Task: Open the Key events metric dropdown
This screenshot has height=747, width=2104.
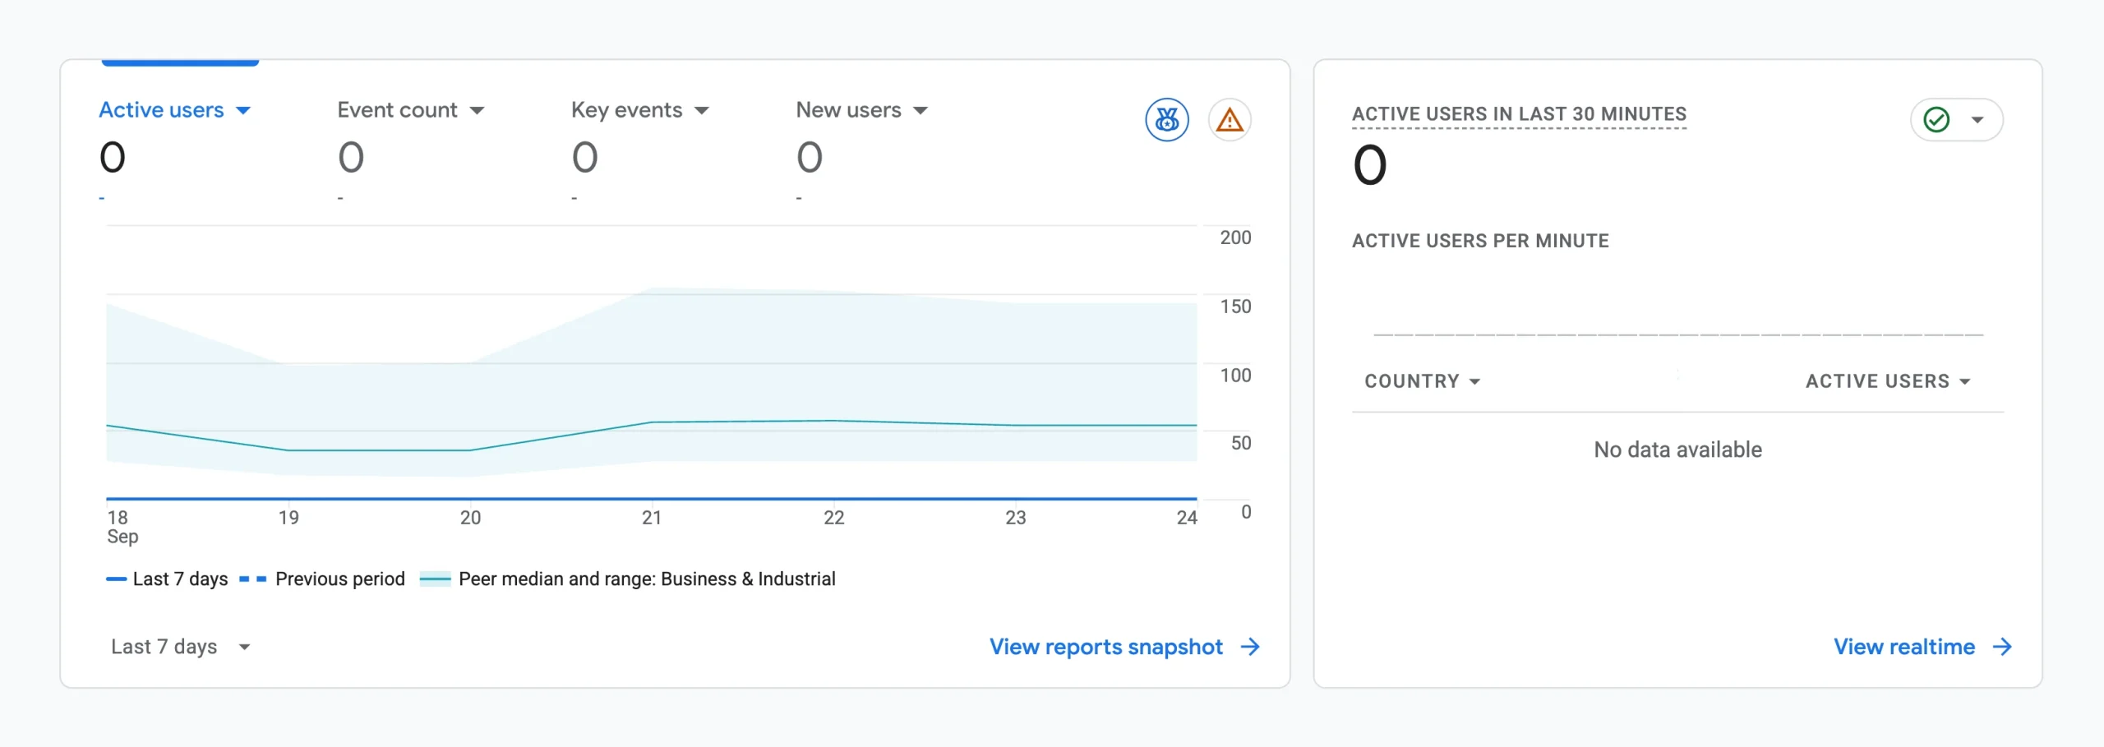Action: tap(640, 110)
